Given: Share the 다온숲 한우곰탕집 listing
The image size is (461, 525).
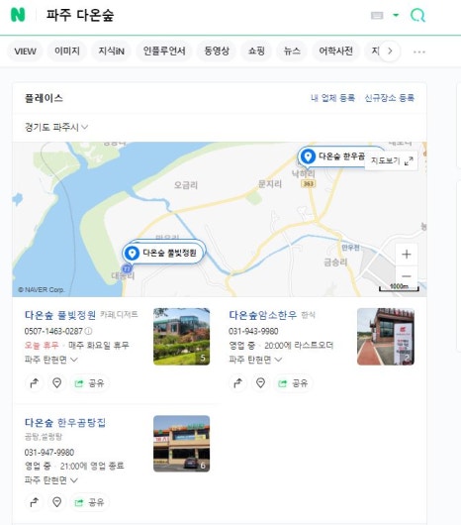Looking at the screenshot, I should (x=89, y=502).
